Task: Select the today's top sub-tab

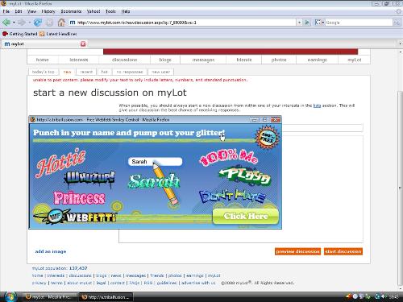Action: (44, 72)
